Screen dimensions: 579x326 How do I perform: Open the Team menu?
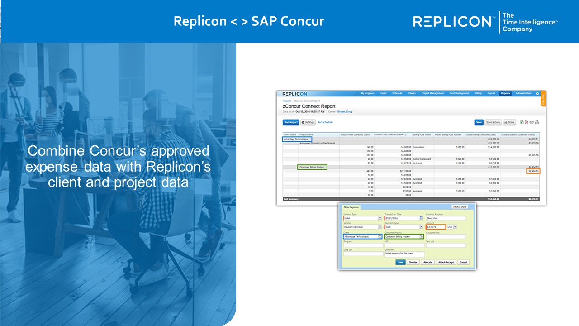383,93
